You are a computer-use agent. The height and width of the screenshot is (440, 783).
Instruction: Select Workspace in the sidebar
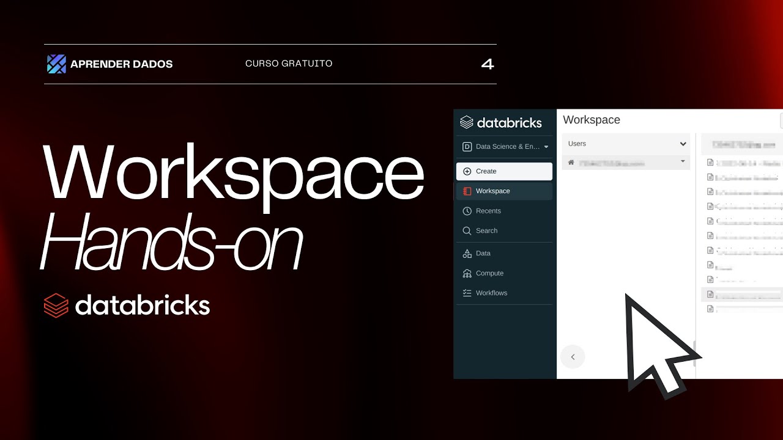tap(504, 191)
